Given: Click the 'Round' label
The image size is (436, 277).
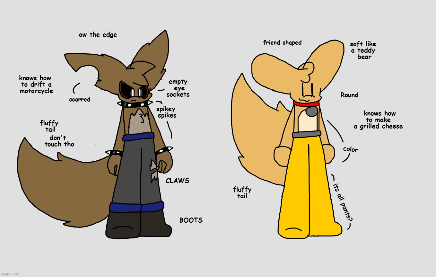Looking at the screenshot, I should 349,95.
